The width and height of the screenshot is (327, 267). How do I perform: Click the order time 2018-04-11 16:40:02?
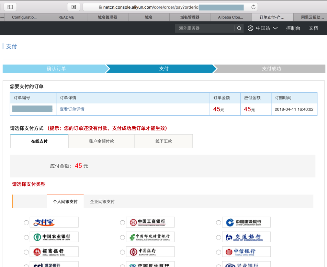click(294, 109)
